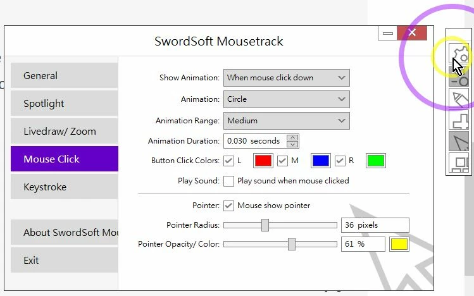Screen dimensions: 474x296
Task: Open settings via the gear icon in floating toolbar
Action: pos(459,54)
